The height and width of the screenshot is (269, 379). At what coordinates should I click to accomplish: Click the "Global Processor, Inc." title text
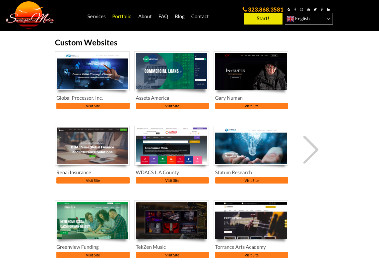pos(80,98)
